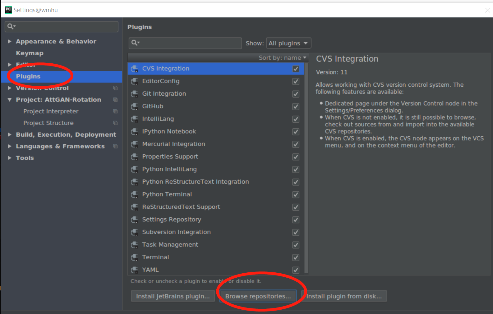Open Project Interpreter settings
Image resolution: width=493 pixels, height=314 pixels.
click(51, 111)
